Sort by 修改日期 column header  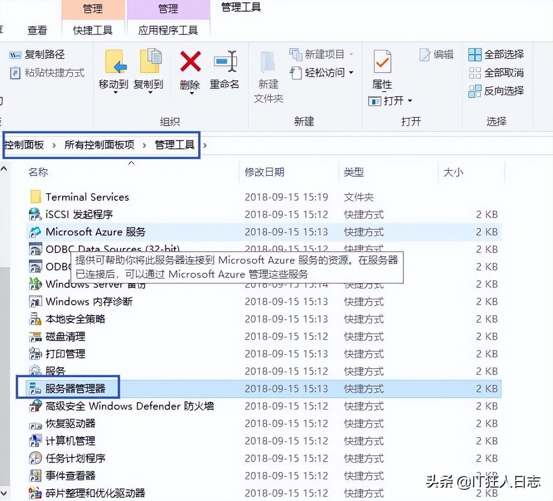coord(264,172)
